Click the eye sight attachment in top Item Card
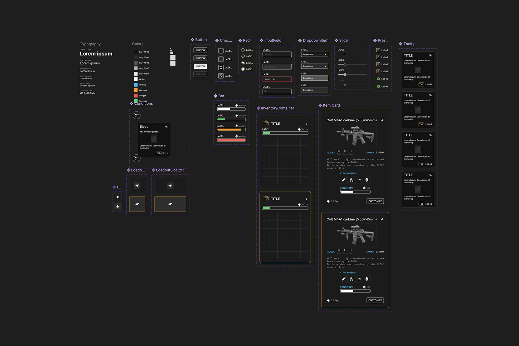This screenshot has width=519, height=346. 359,180
